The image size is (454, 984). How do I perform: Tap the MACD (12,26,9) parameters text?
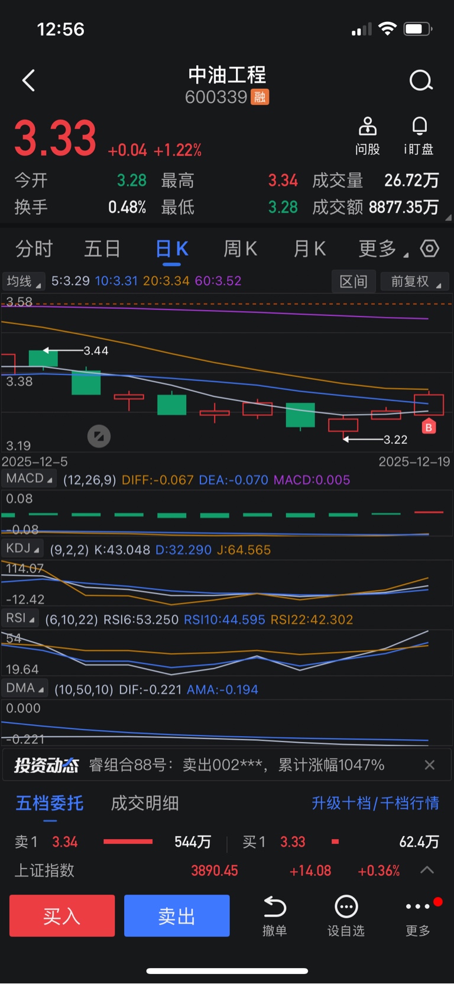coord(90,480)
